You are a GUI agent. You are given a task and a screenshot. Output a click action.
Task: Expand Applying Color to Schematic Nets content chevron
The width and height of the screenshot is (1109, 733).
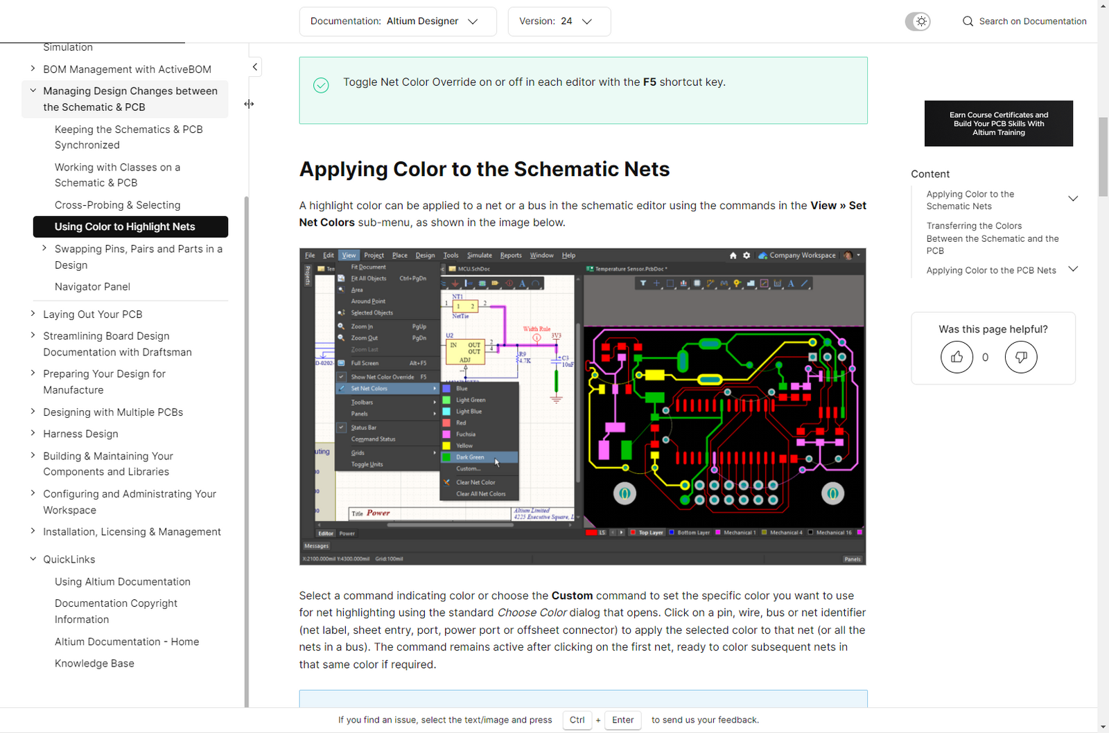pos(1073,199)
